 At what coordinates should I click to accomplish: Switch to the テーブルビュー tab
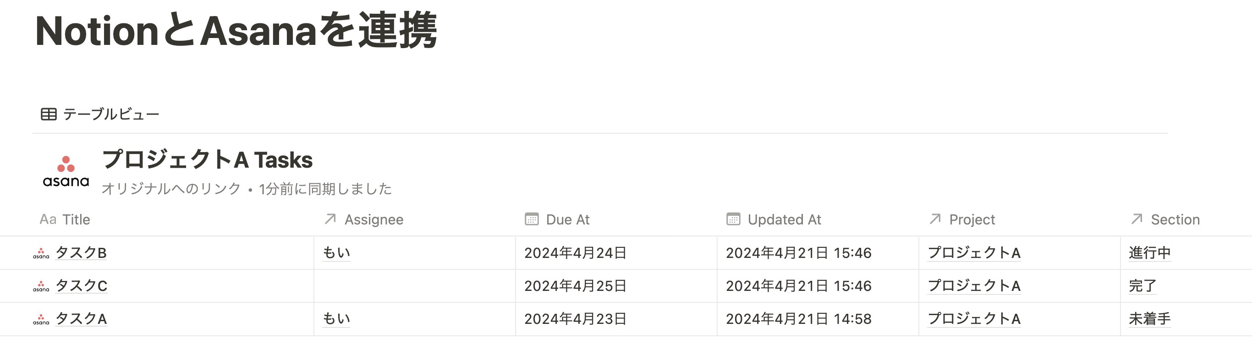[100, 114]
